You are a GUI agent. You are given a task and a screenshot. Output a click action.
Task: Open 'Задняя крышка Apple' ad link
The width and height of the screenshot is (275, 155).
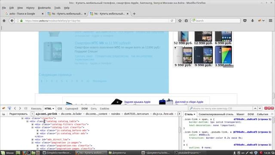137,102
